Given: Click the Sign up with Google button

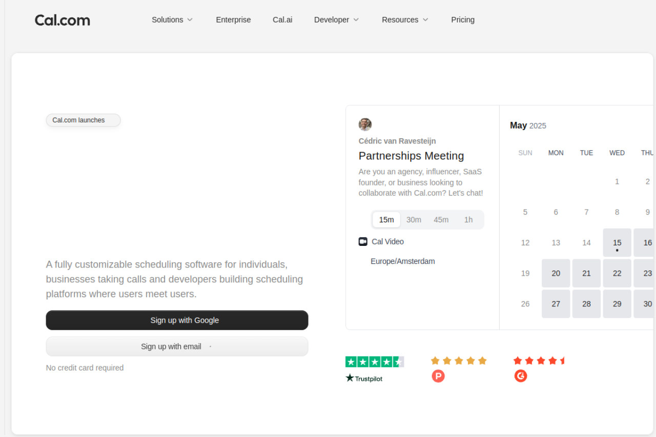Looking at the screenshot, I should click(177, 320).
